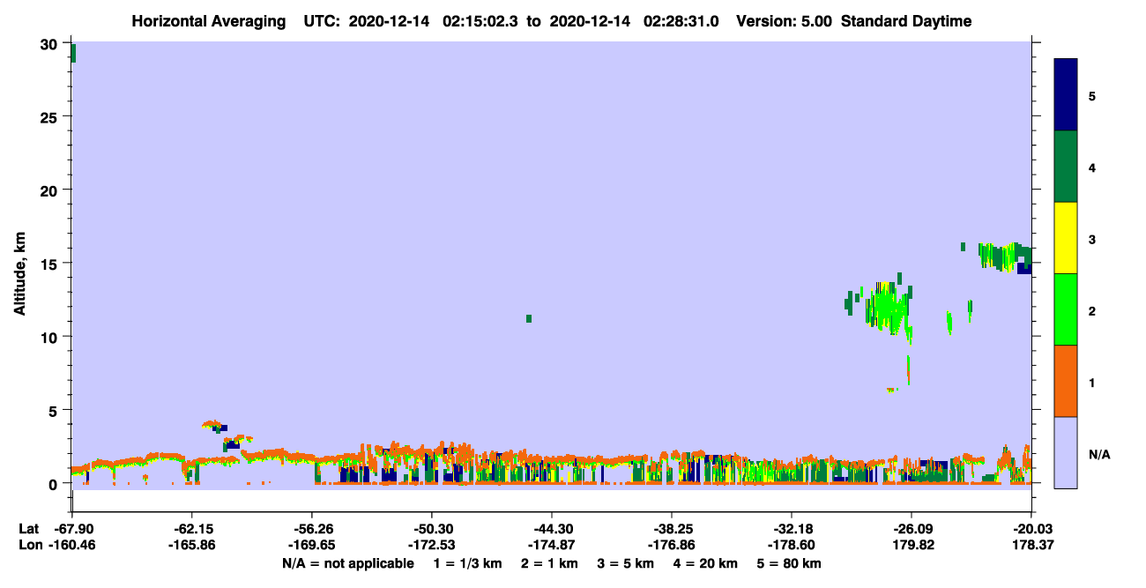Click the latitude value -50.30
Image resolution: width=1146 pixels, height=588 pixels.
[432, 529]
